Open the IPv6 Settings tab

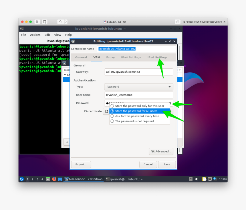pos(157,58)
